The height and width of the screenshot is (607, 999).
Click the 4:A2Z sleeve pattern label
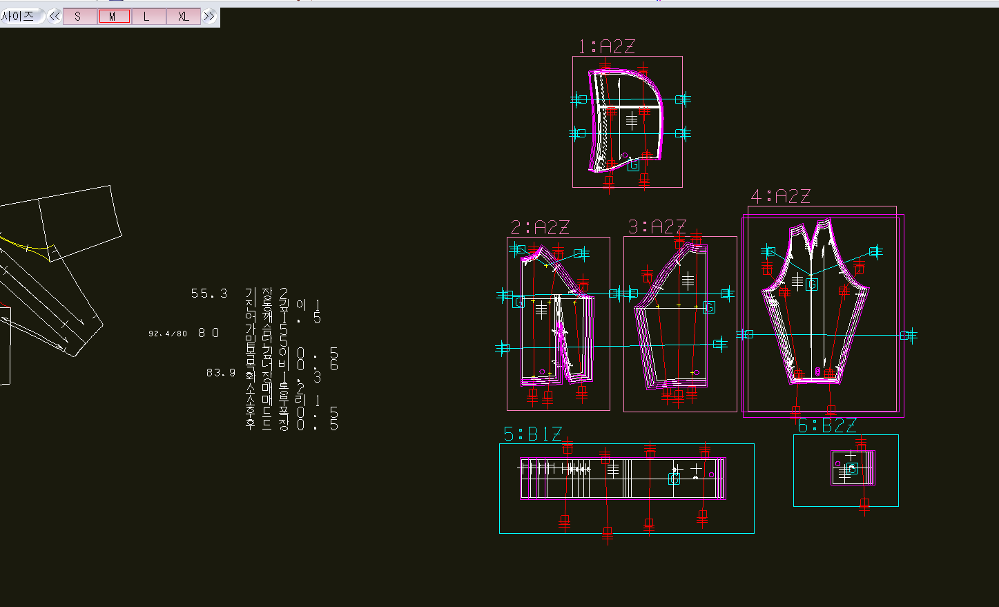coord(780,196)
